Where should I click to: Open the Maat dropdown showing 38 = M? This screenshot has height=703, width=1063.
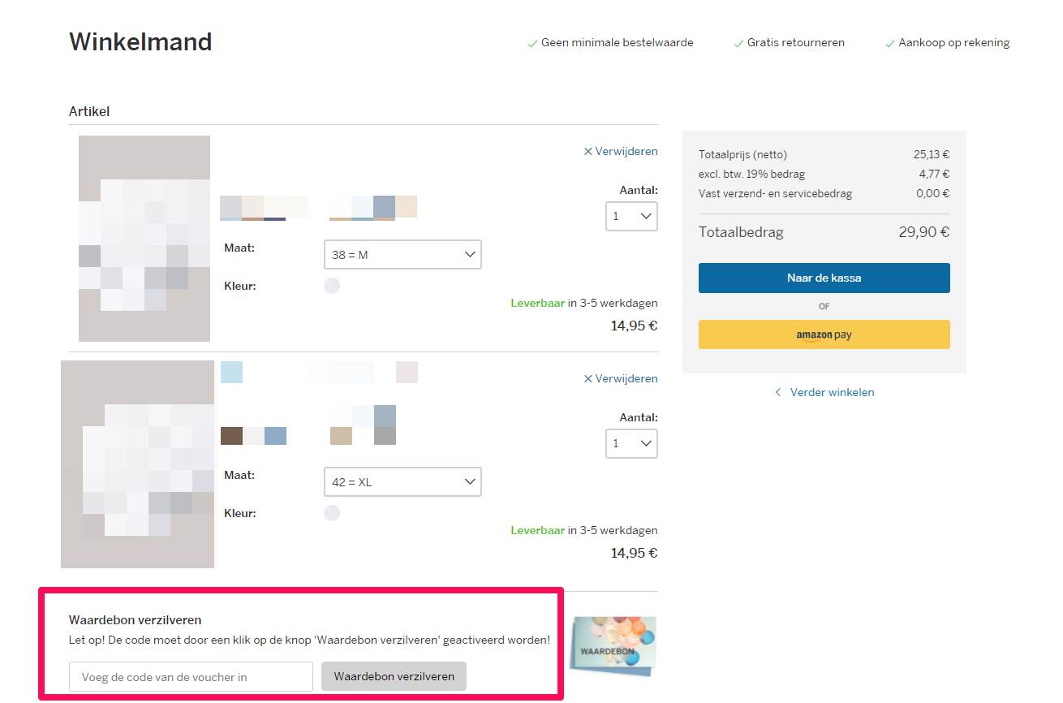(402, 254)
